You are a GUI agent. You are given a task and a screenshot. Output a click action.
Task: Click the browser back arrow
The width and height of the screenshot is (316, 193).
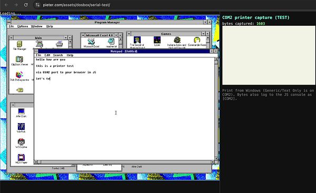(x=6, y=5)
